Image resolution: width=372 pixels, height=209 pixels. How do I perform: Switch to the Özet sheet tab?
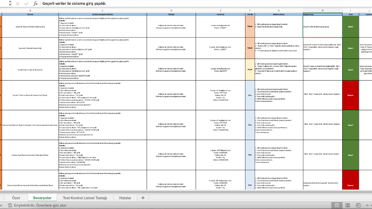16,198
